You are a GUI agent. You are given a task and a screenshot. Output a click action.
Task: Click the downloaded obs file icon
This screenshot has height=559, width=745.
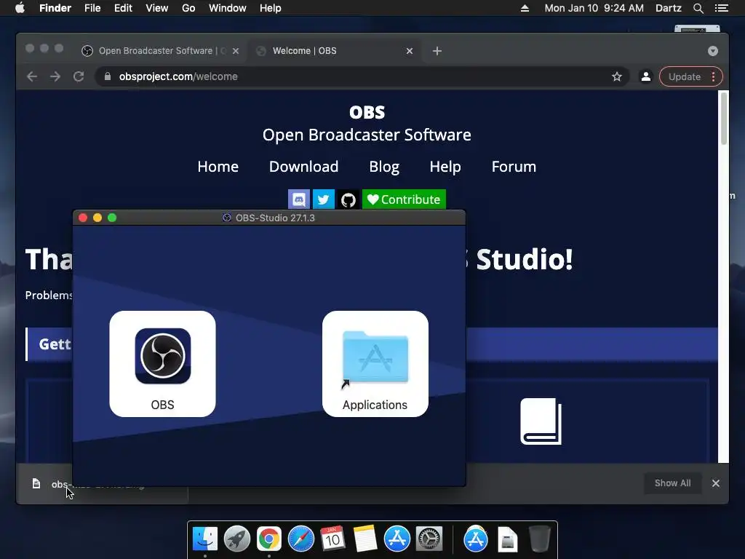click(36, 484)
